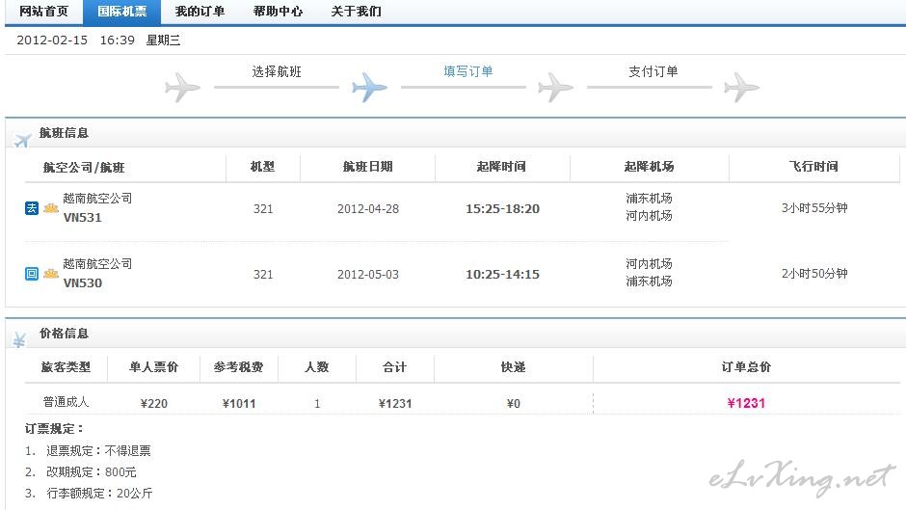This screenshot has height=510, width=906.
Task: Click the 价格信息 yen icon
Action: tap(19, 340)
